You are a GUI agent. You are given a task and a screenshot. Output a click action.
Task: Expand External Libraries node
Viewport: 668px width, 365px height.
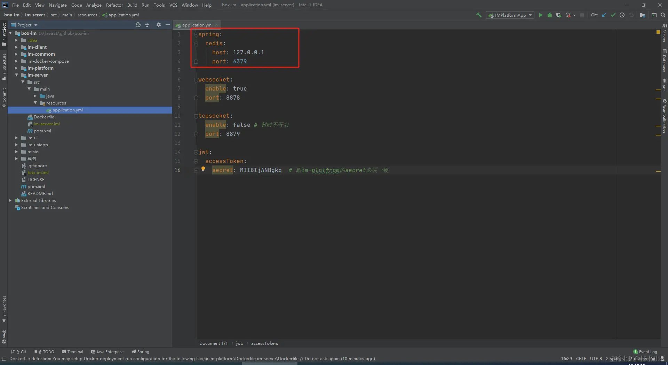[10, 200]
